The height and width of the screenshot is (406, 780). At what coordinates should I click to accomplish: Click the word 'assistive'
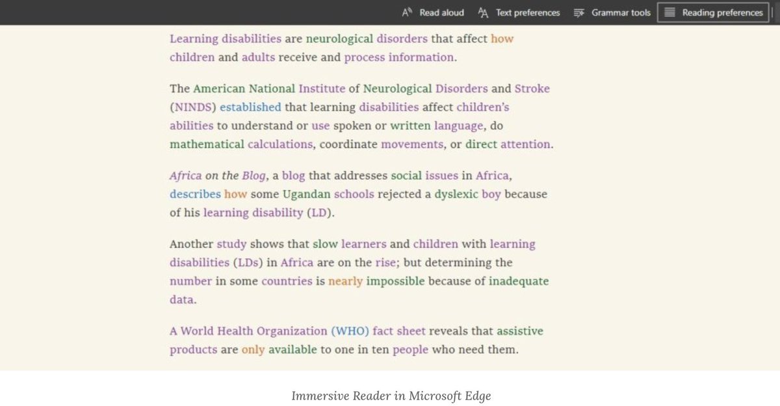520,331
